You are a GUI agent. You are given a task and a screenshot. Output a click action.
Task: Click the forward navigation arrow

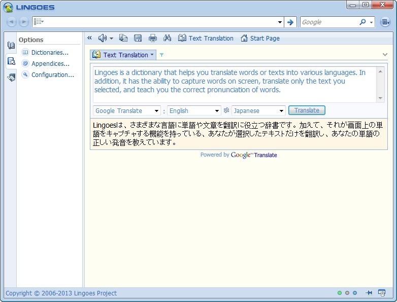24,22
